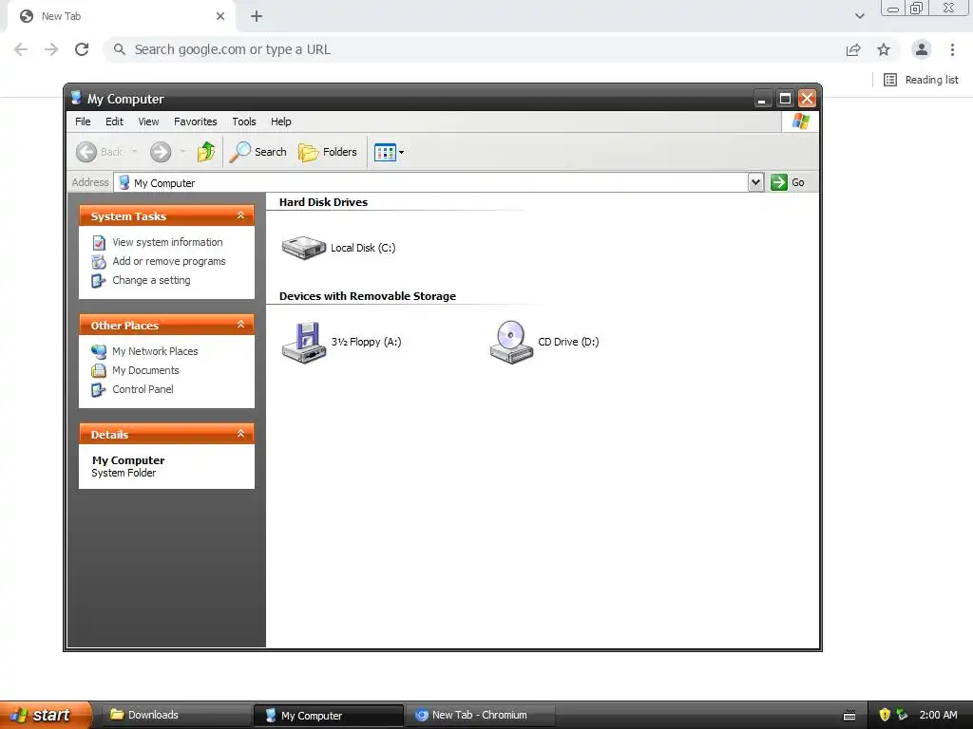The image size is (973, 729).
Task: Click the Chromium URL search field
Action: [x=471, y=49]
